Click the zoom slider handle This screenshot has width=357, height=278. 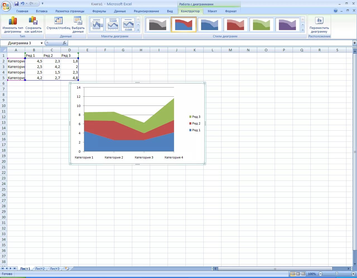337,274
